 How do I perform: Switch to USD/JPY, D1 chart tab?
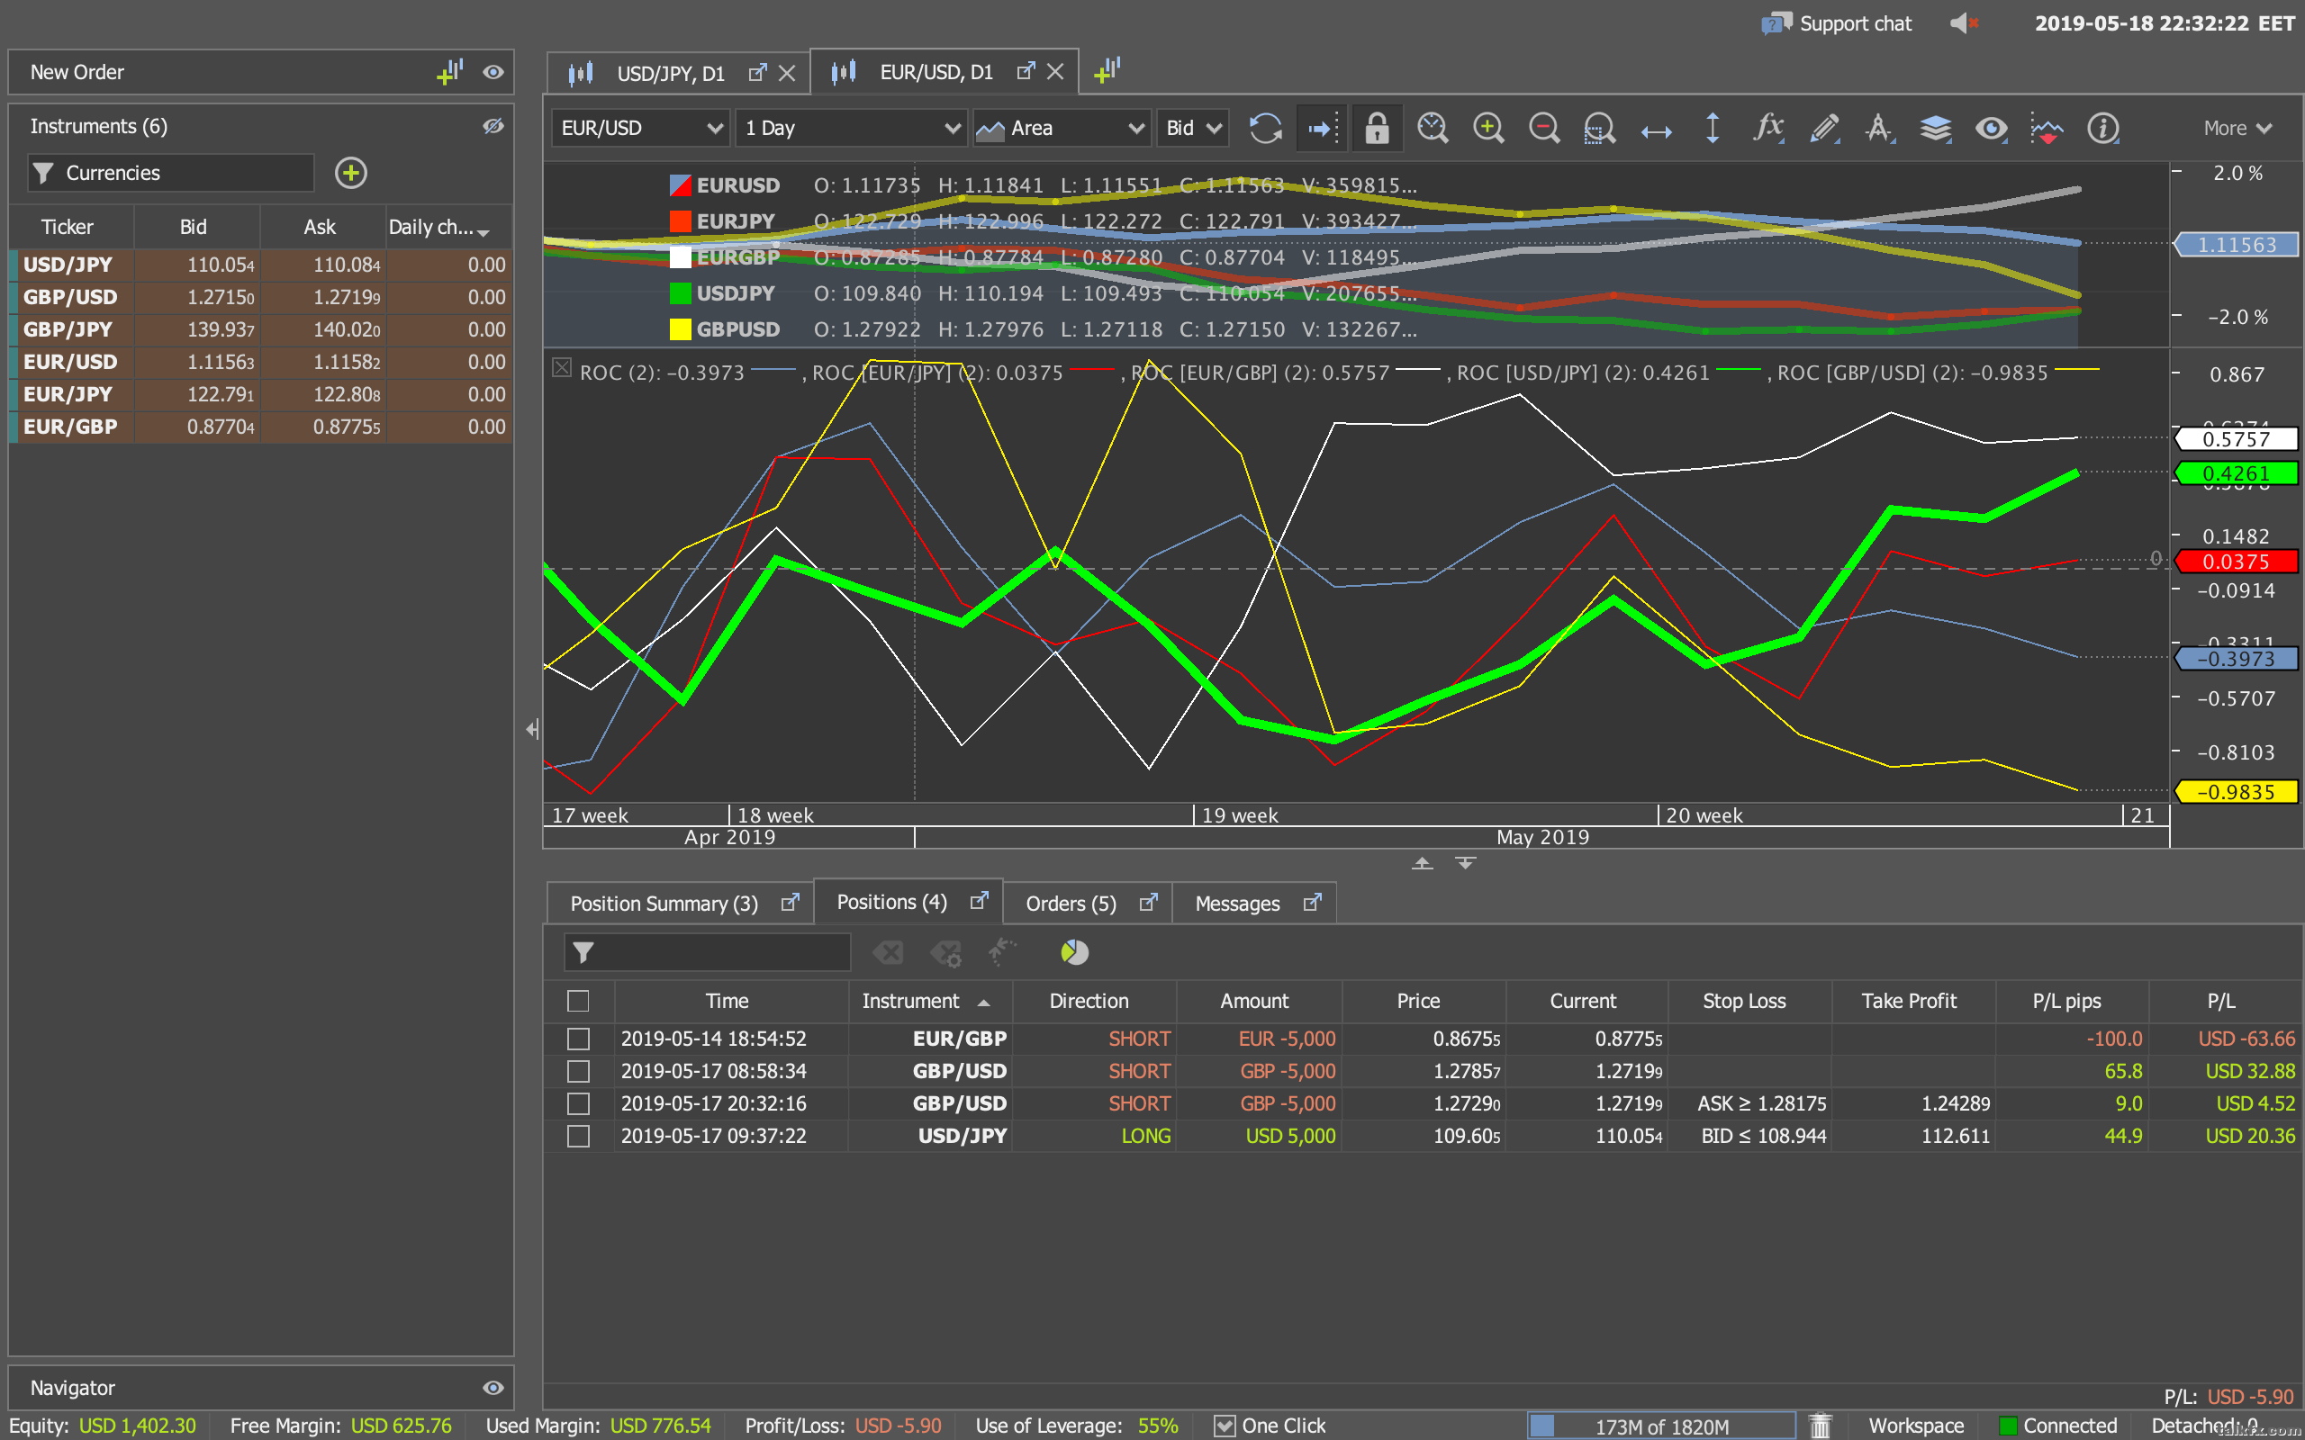[x=671, y=73]
